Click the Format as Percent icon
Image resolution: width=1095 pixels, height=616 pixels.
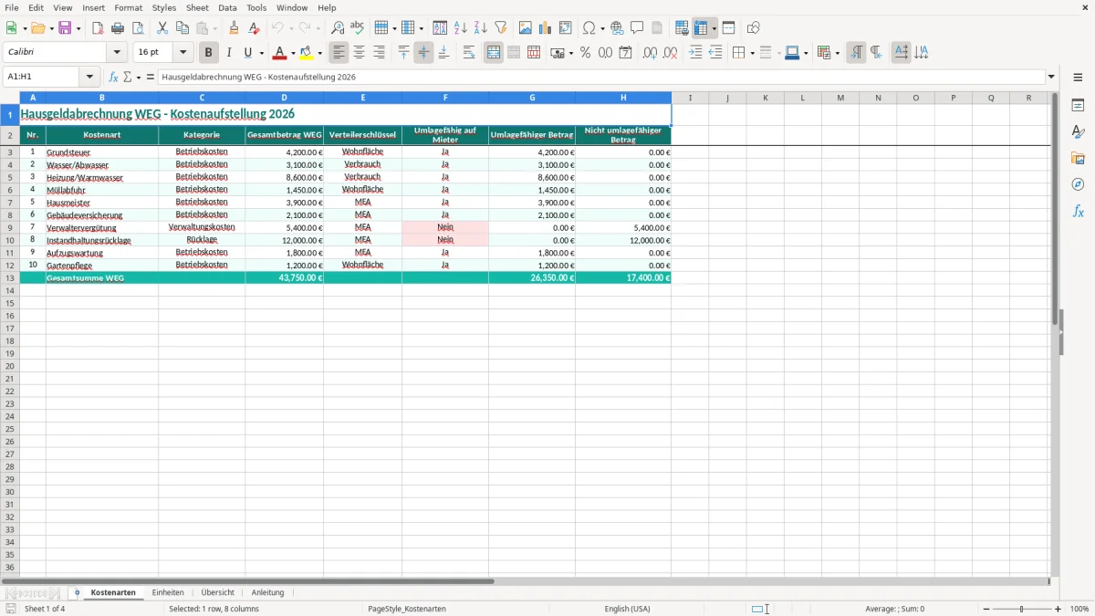[586, 53]
